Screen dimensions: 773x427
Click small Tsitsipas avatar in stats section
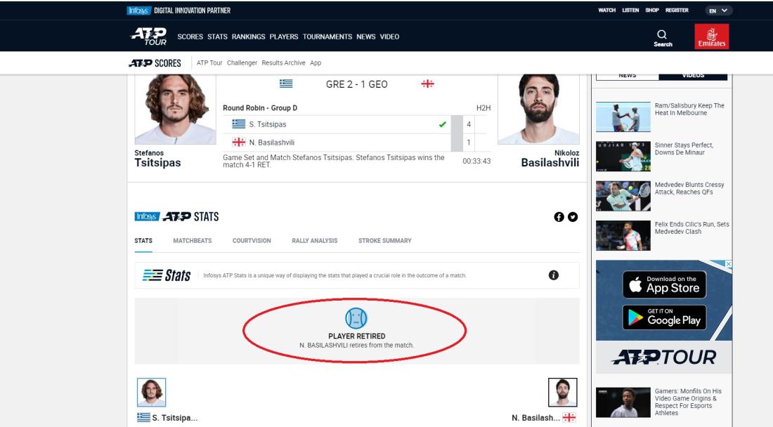[151, 393]
